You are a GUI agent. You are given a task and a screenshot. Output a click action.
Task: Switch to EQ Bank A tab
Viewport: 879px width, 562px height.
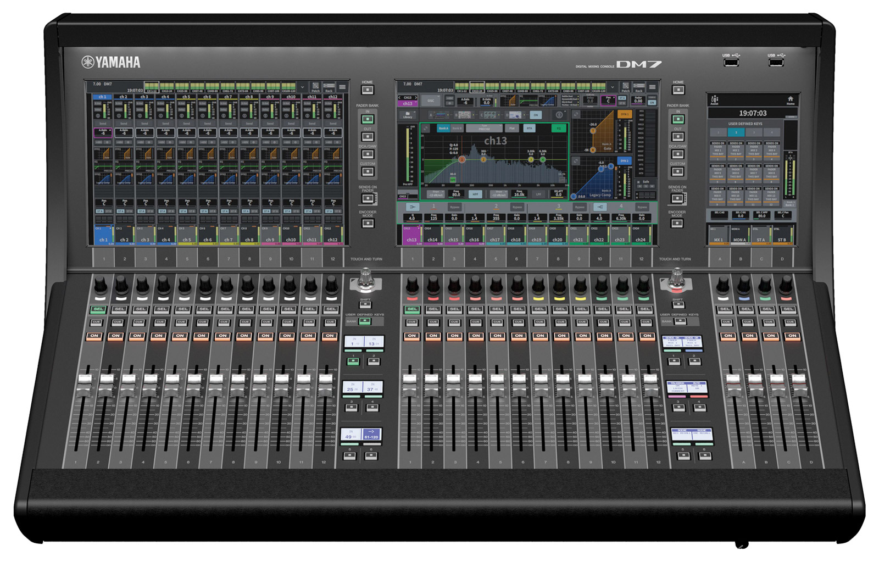click(443, 129)
